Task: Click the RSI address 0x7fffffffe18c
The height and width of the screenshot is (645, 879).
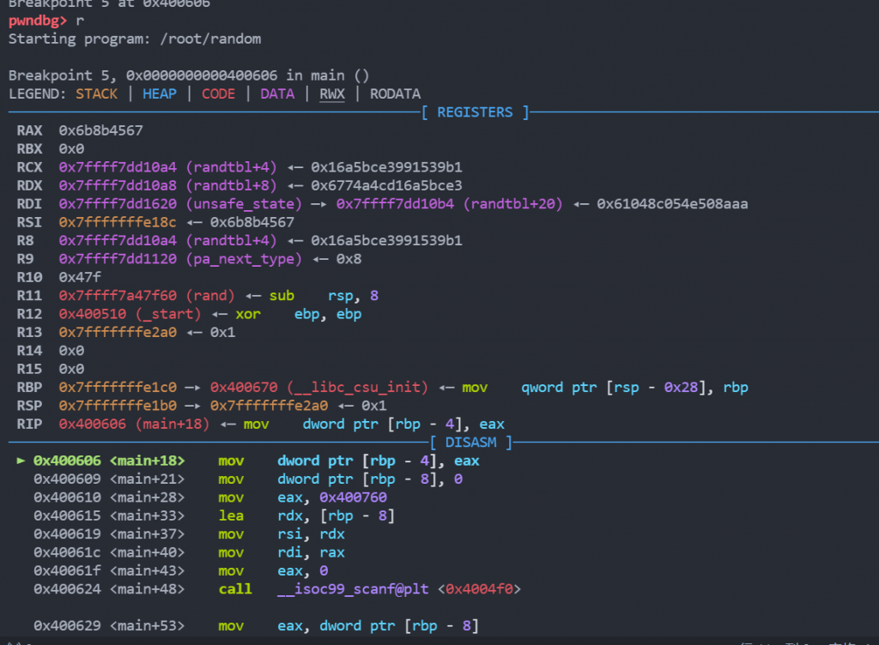Action: 118,222
